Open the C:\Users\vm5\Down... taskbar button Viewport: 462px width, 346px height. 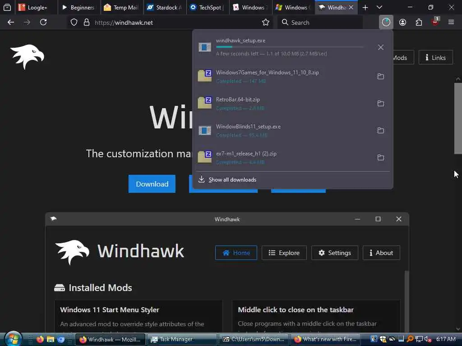tap(254, 339)
